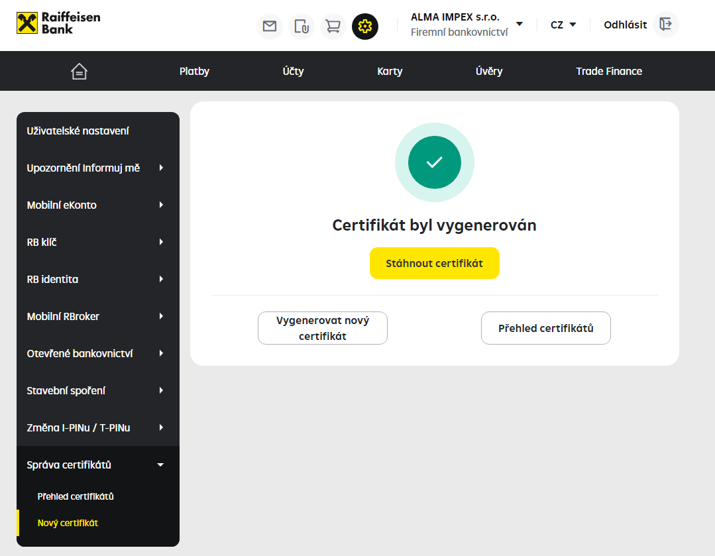
Task: Go to the home page icon
Action: (79, 71)
